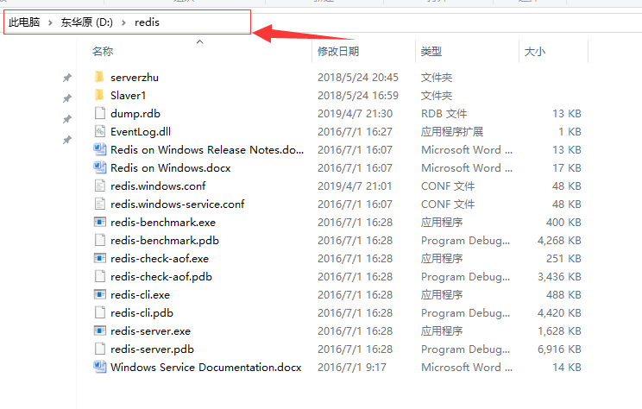
Task: Click the redis-server.pdb file icon
Action: click(100, 349)
